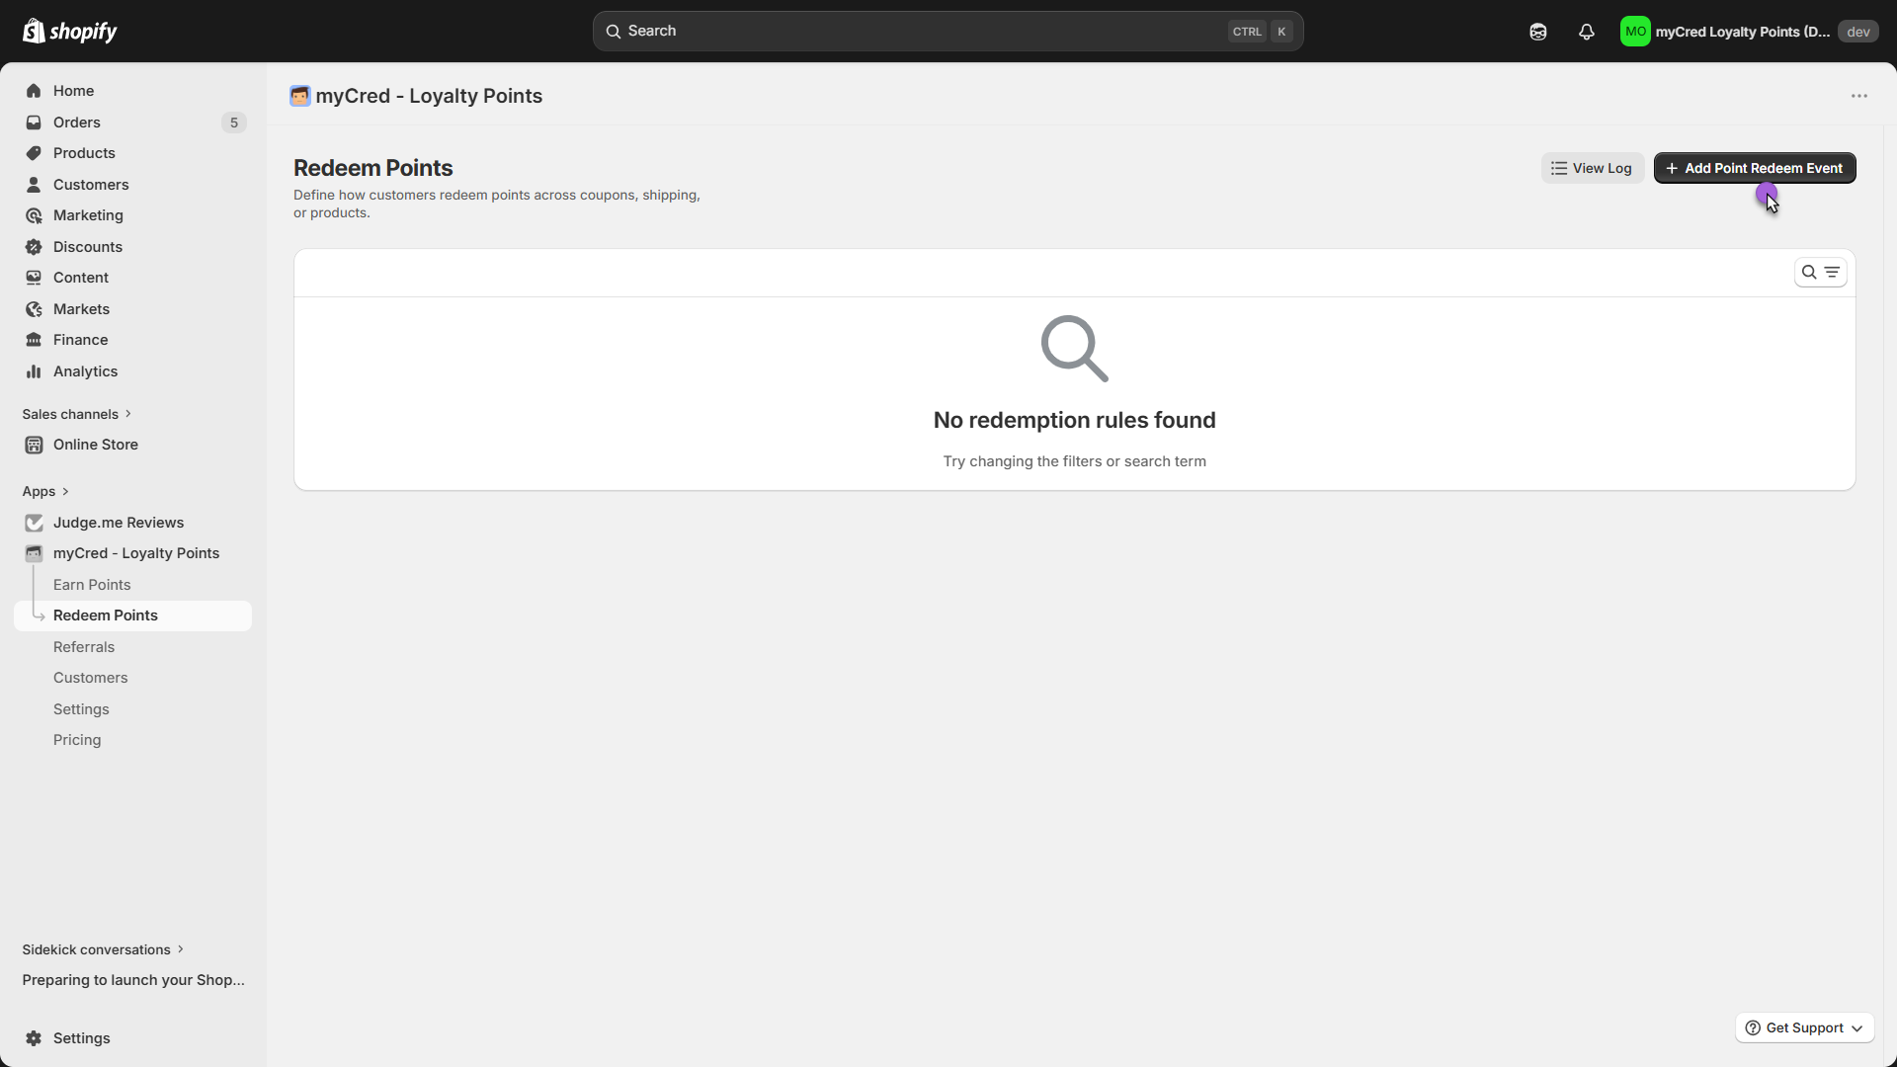Click Add Point Redeem Event button
Image resolution: width=1897 pixels, height=1067 pixels.
(x=1754, y=168)
